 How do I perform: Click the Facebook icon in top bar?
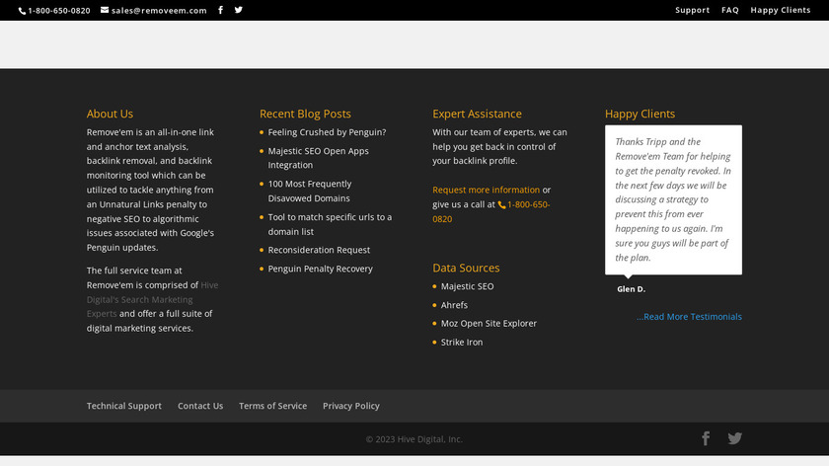220,10
